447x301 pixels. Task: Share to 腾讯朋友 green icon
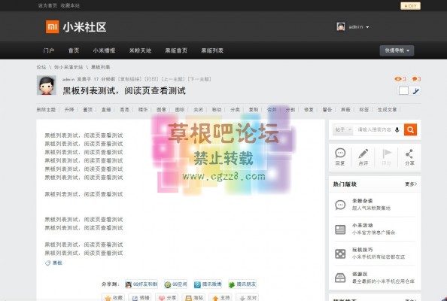click(x=232, y=284)
